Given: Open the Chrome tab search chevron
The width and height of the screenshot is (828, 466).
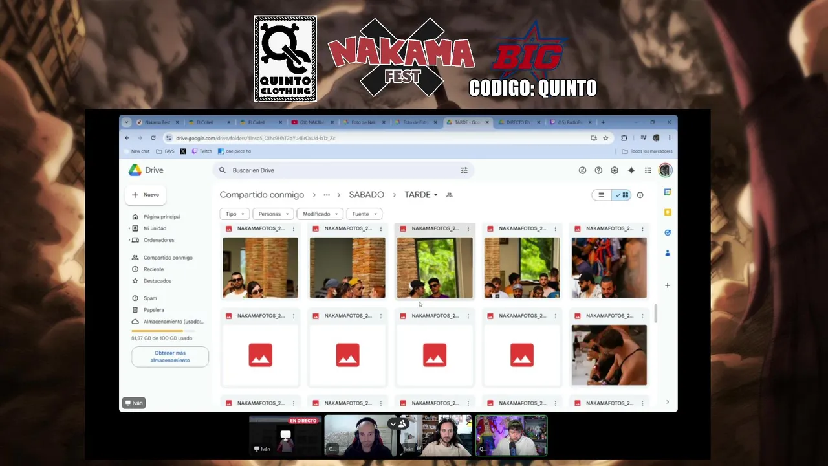Looking at the screenshot, I should click(x=127, y=122).
